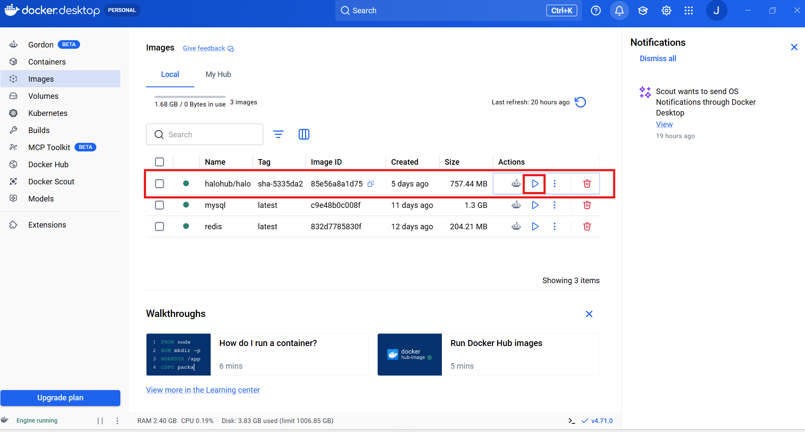Open more actions for redis image
Screen dimensions: 805x432
[x=555, y=226]
